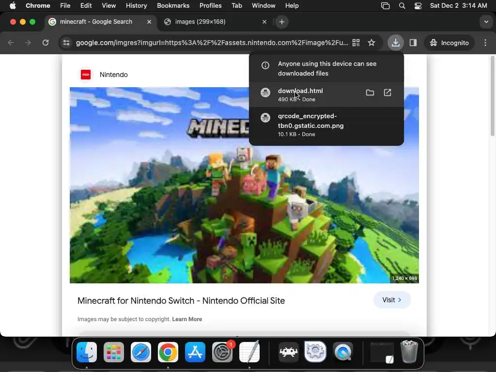Open Launchpad from the Dock
This screenshot has width=496, height=372.
tap(113, 352)
